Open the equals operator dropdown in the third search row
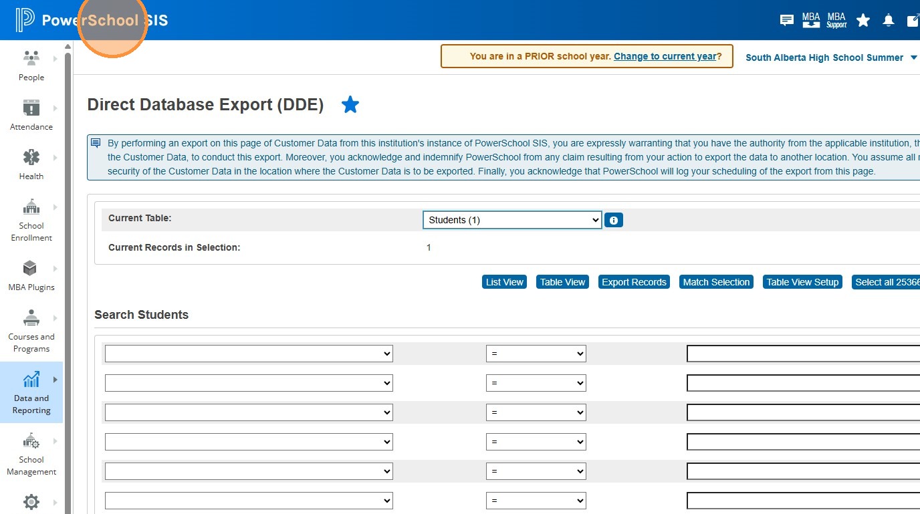The height and width of the screenshot is (514, 920). 536,412
